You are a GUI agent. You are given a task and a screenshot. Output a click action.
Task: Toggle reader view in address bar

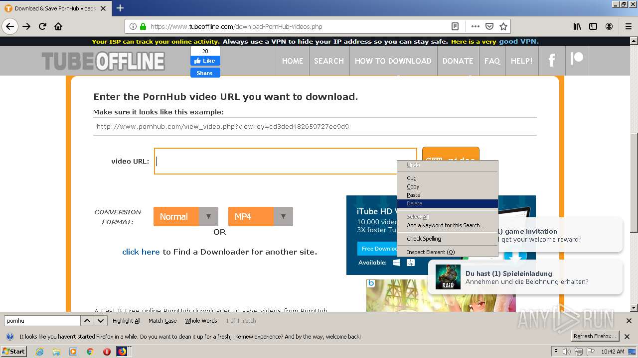pyautogui.click(x=455, y=26)
